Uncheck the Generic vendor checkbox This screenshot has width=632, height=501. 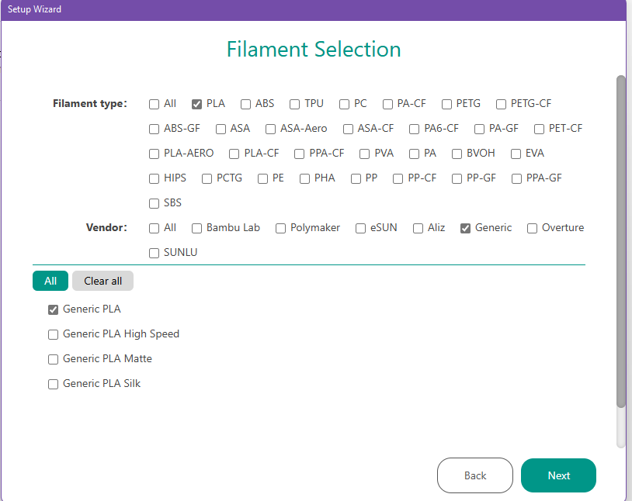[466, 228]
